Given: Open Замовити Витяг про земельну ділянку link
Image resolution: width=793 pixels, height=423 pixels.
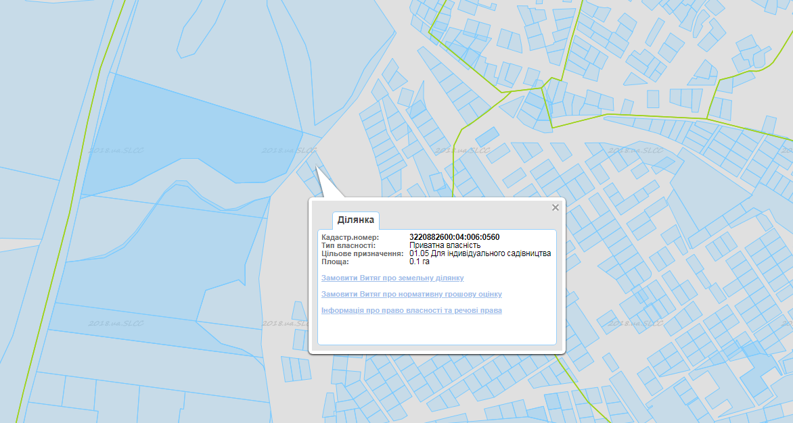Looking at the screenshot, I should point(392,278).
